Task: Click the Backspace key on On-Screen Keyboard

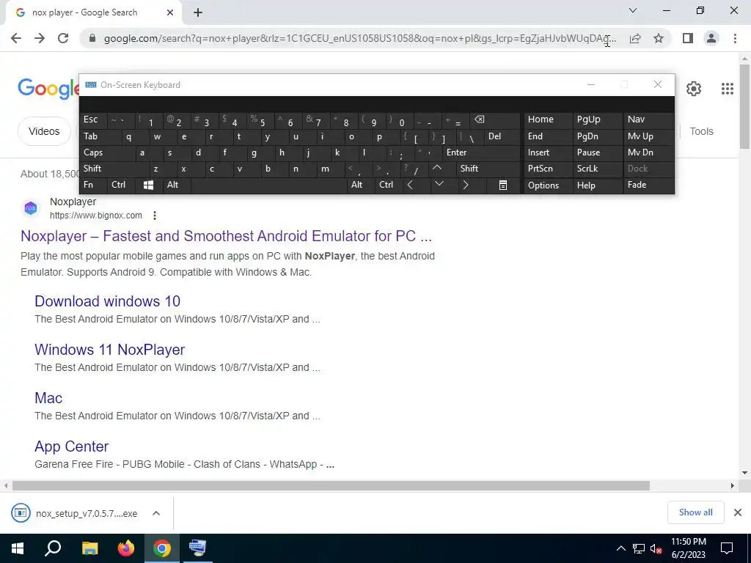Action: (495, 119)
